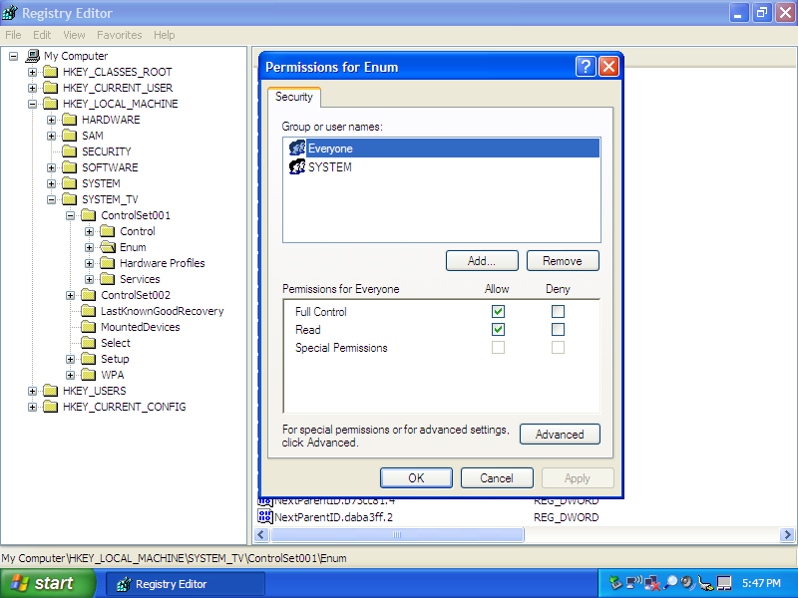Expand the HKEY_CLASSES_ROOT node

[32, 72]
